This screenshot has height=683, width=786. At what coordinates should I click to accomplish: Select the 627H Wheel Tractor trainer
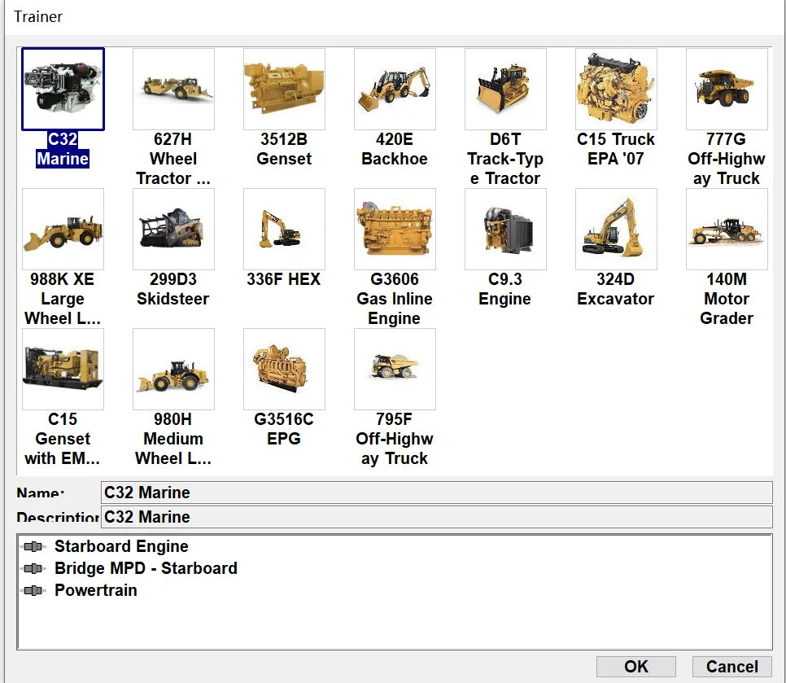(x=173, y=88)
